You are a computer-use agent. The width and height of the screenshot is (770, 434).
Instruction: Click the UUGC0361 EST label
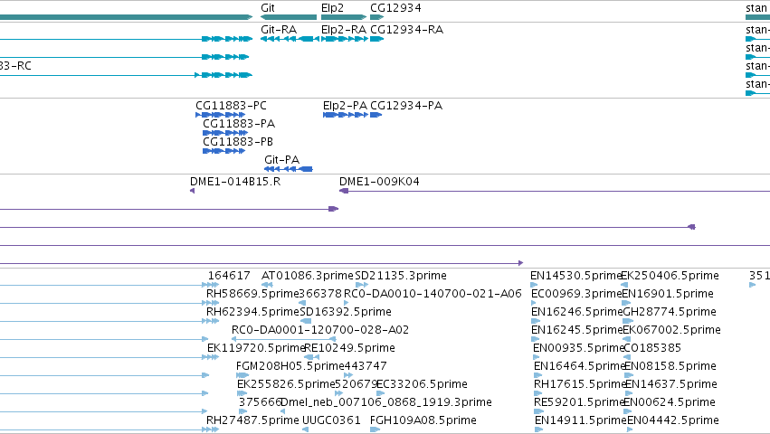[331, 420]
